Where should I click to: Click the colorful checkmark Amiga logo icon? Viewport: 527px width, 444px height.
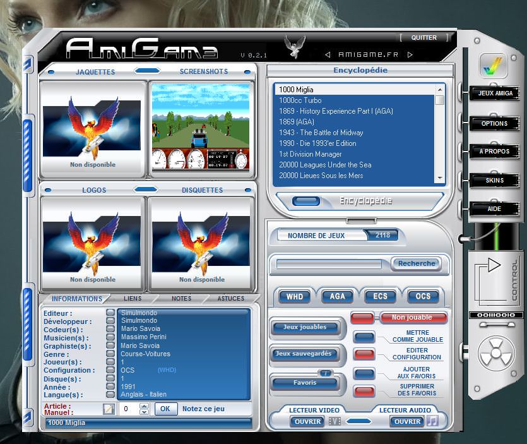[493, 65]
